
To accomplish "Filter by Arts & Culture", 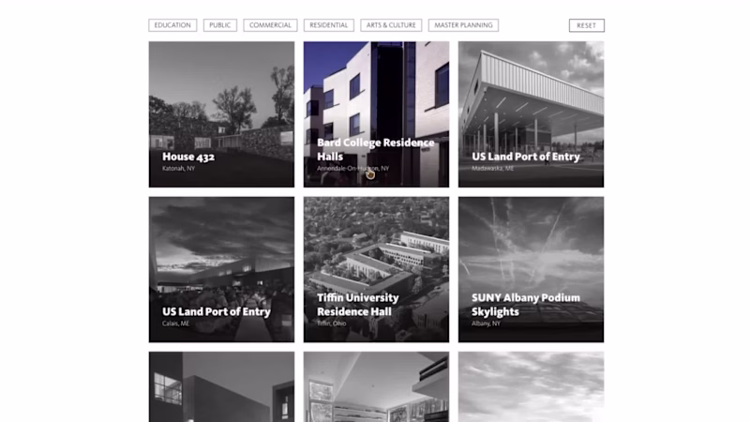I will [x=391, y=25].
